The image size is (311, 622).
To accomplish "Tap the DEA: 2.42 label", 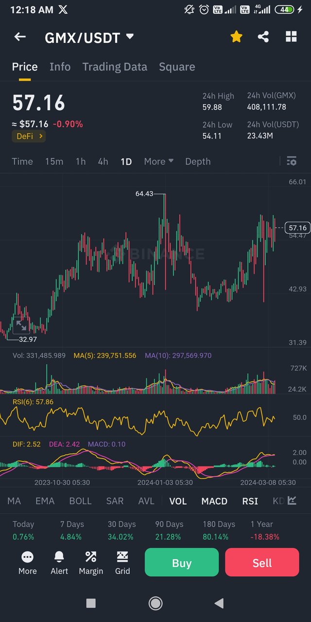I will coord(65,444).
